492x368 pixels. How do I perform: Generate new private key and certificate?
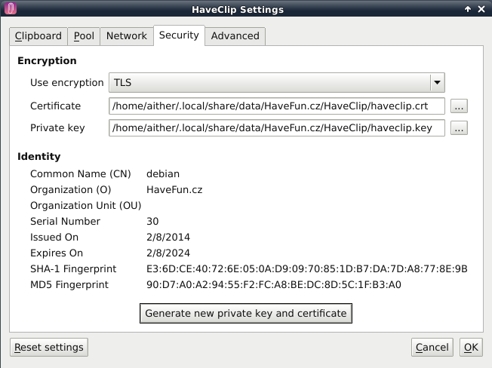point(245,313)
